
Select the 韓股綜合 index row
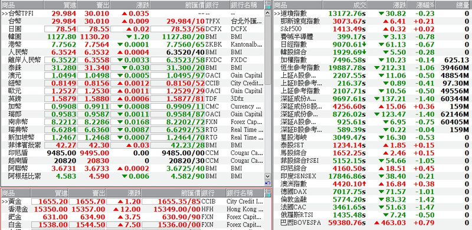[373, 52]
